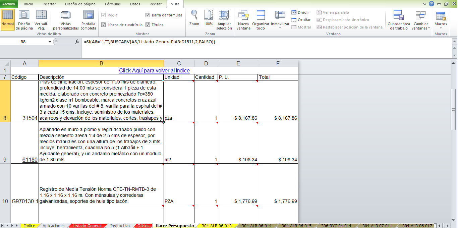Switch to Listado-General sheet tab
The width and height of the screenshot is (458, 228).
coord(87,226)
